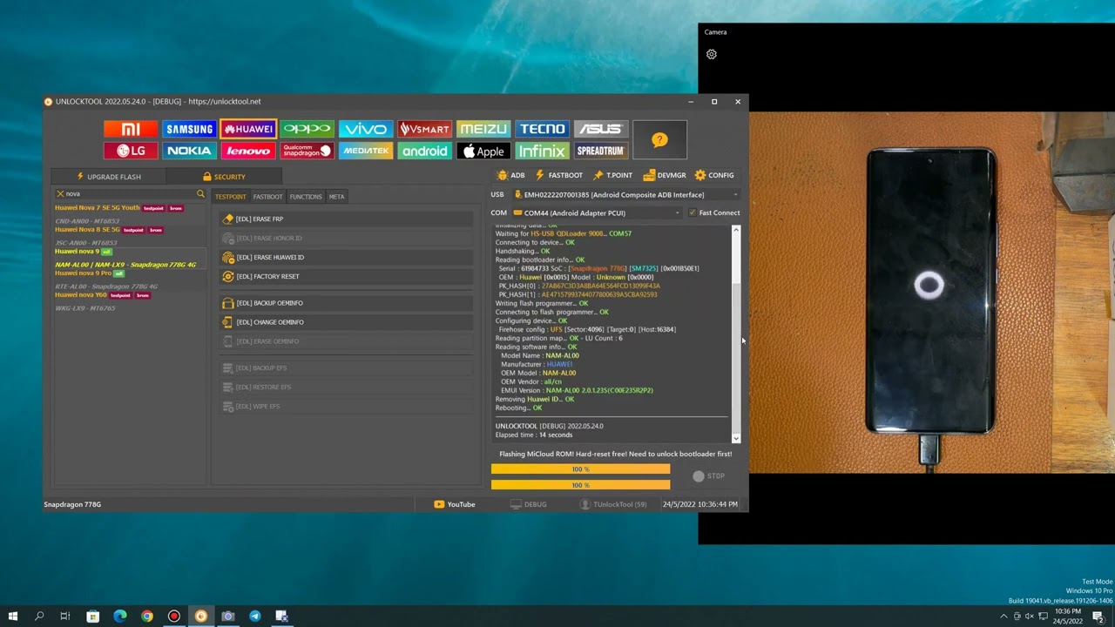Viewport: 1115px width, 627px height.
Task: Toggle the Fast Connect checkbox
Action: click(x=693, y=212)
